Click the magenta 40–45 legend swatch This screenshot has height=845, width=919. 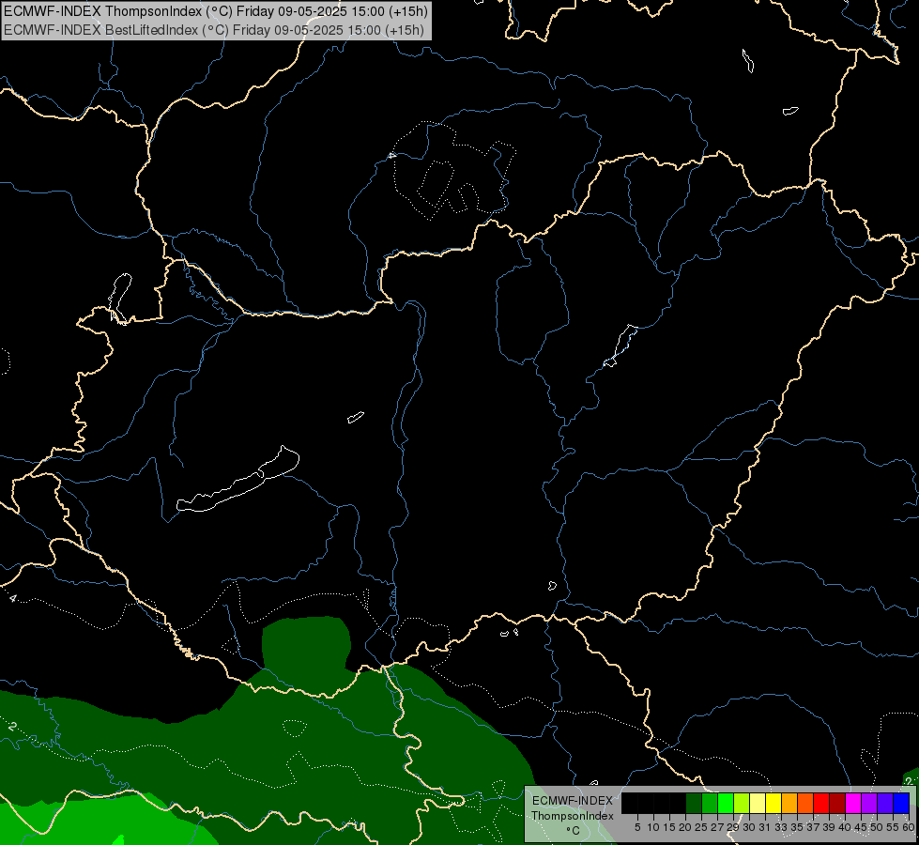click(853, 803)
